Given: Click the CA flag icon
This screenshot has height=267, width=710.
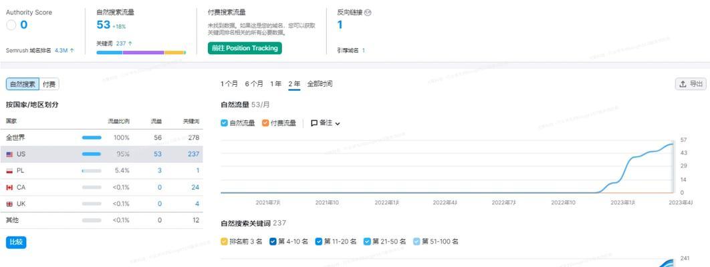Looking at the screenshot, I should coord(9,188).
